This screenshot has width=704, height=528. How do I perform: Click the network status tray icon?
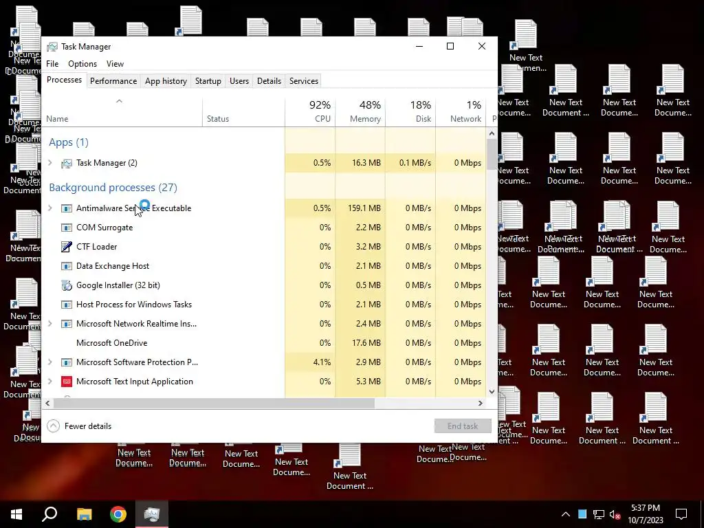[599, 514]
